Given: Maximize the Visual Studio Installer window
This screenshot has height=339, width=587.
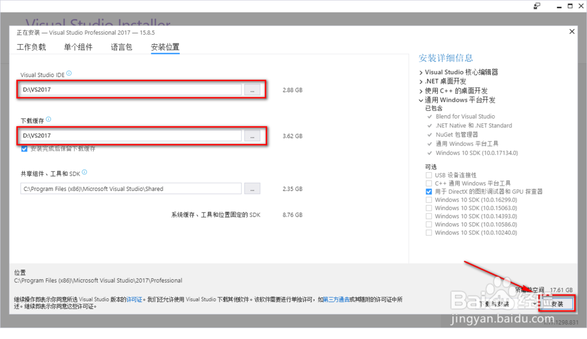Looking at the screenshot, I should [570, 6].
